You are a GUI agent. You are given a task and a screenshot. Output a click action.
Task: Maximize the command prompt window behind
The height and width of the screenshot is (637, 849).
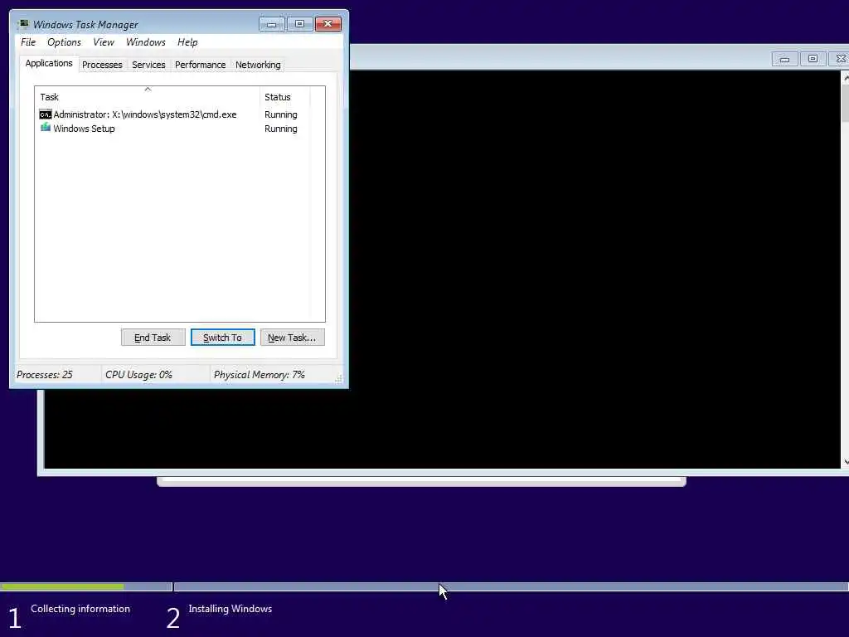pos(813,59)
